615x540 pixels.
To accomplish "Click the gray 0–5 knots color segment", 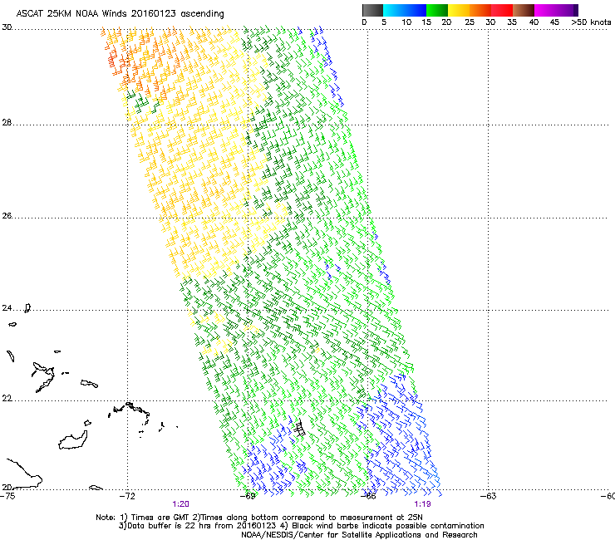I will click(x=372, y=10).
